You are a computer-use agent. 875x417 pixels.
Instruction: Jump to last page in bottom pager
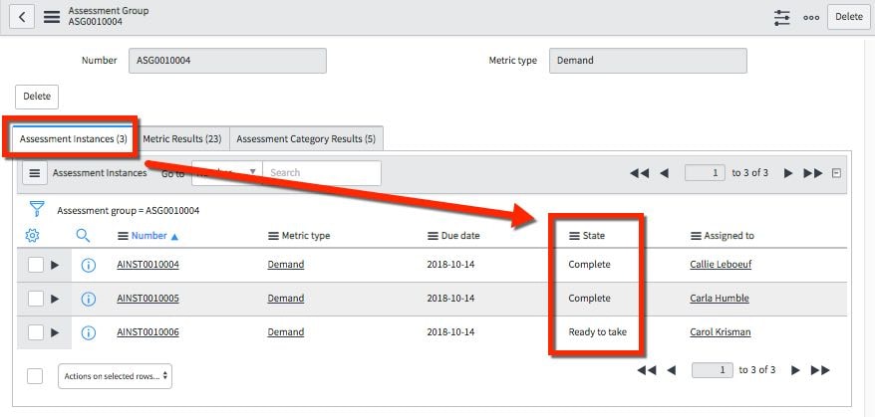pyautogui.click(x=820, y=370)
